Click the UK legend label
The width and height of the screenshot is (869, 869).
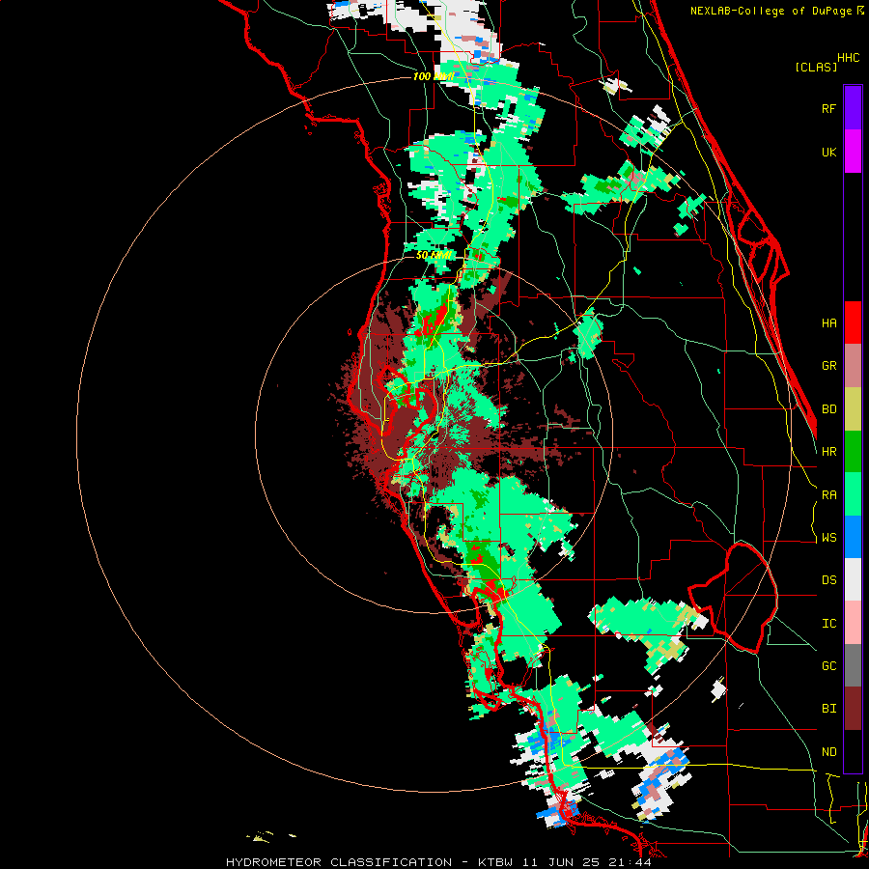pyautogui.click(x=828, y=152)
